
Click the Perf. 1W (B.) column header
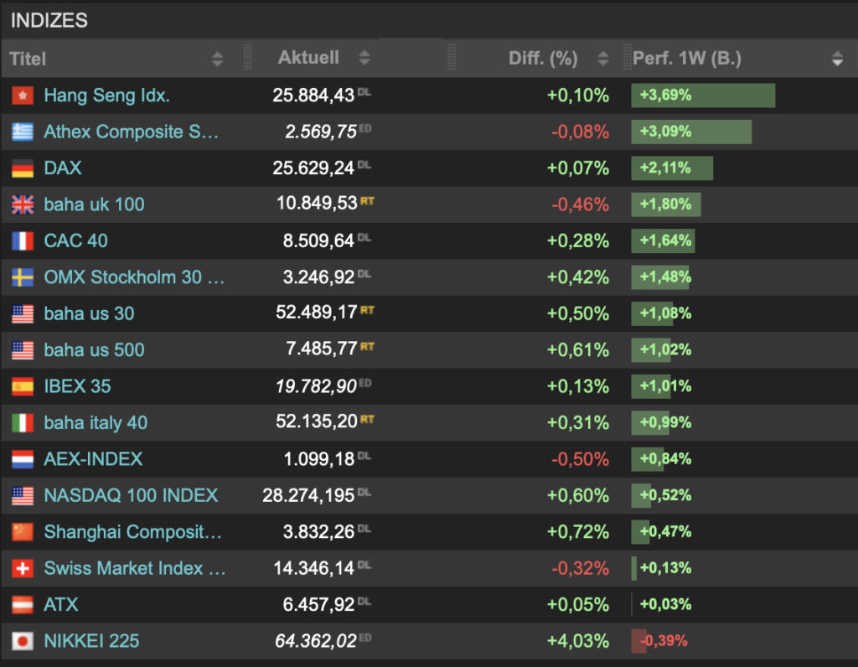(x=687, y=58)
